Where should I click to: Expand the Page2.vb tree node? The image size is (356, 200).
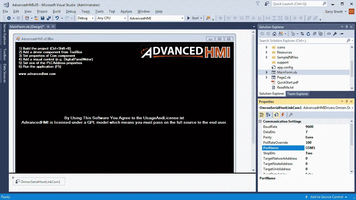click(267, 77)
